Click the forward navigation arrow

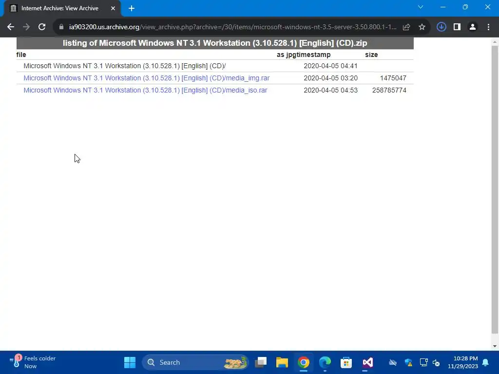[x=26, y=27]
